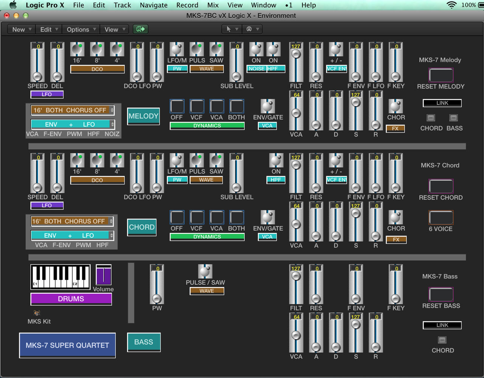The height and width of the screenshot is (378, 484).
Task: Click the teal CHORD instrument object
Action: tap(142, 227)
